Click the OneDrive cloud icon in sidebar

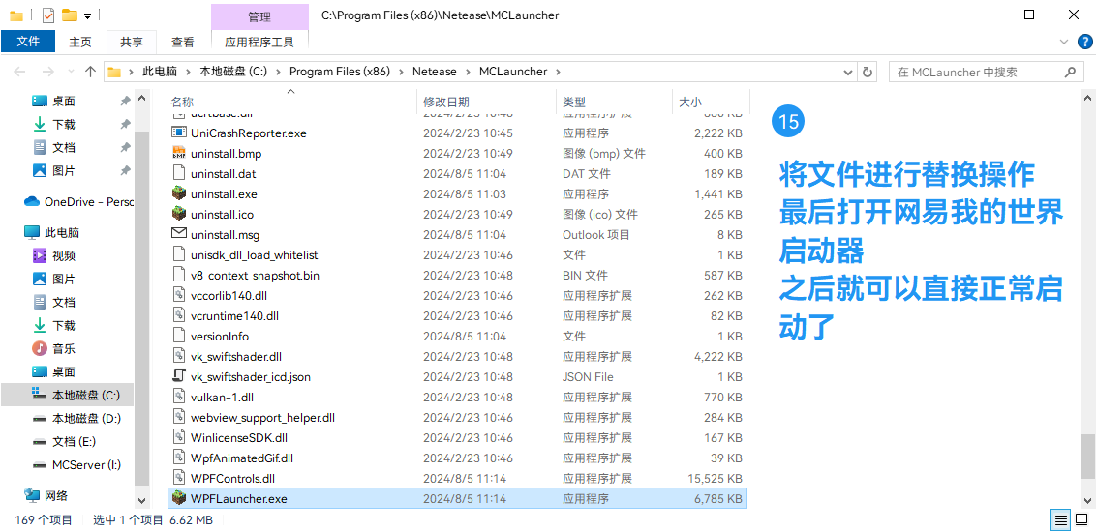click(32, 201)
